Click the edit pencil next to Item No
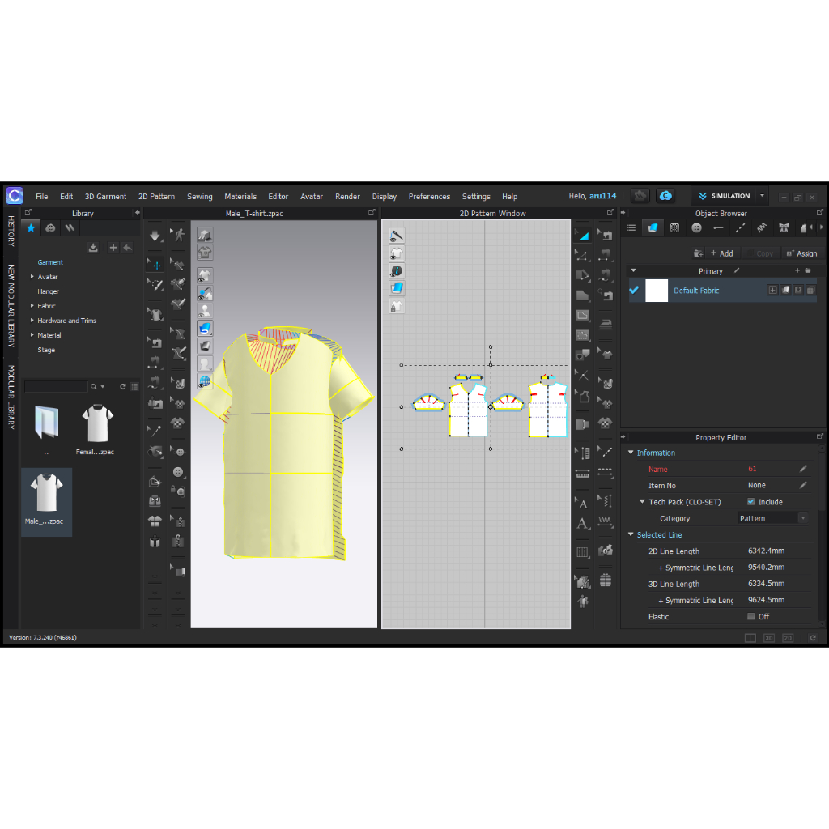This screenshot has width=829, height=829. 803,486
